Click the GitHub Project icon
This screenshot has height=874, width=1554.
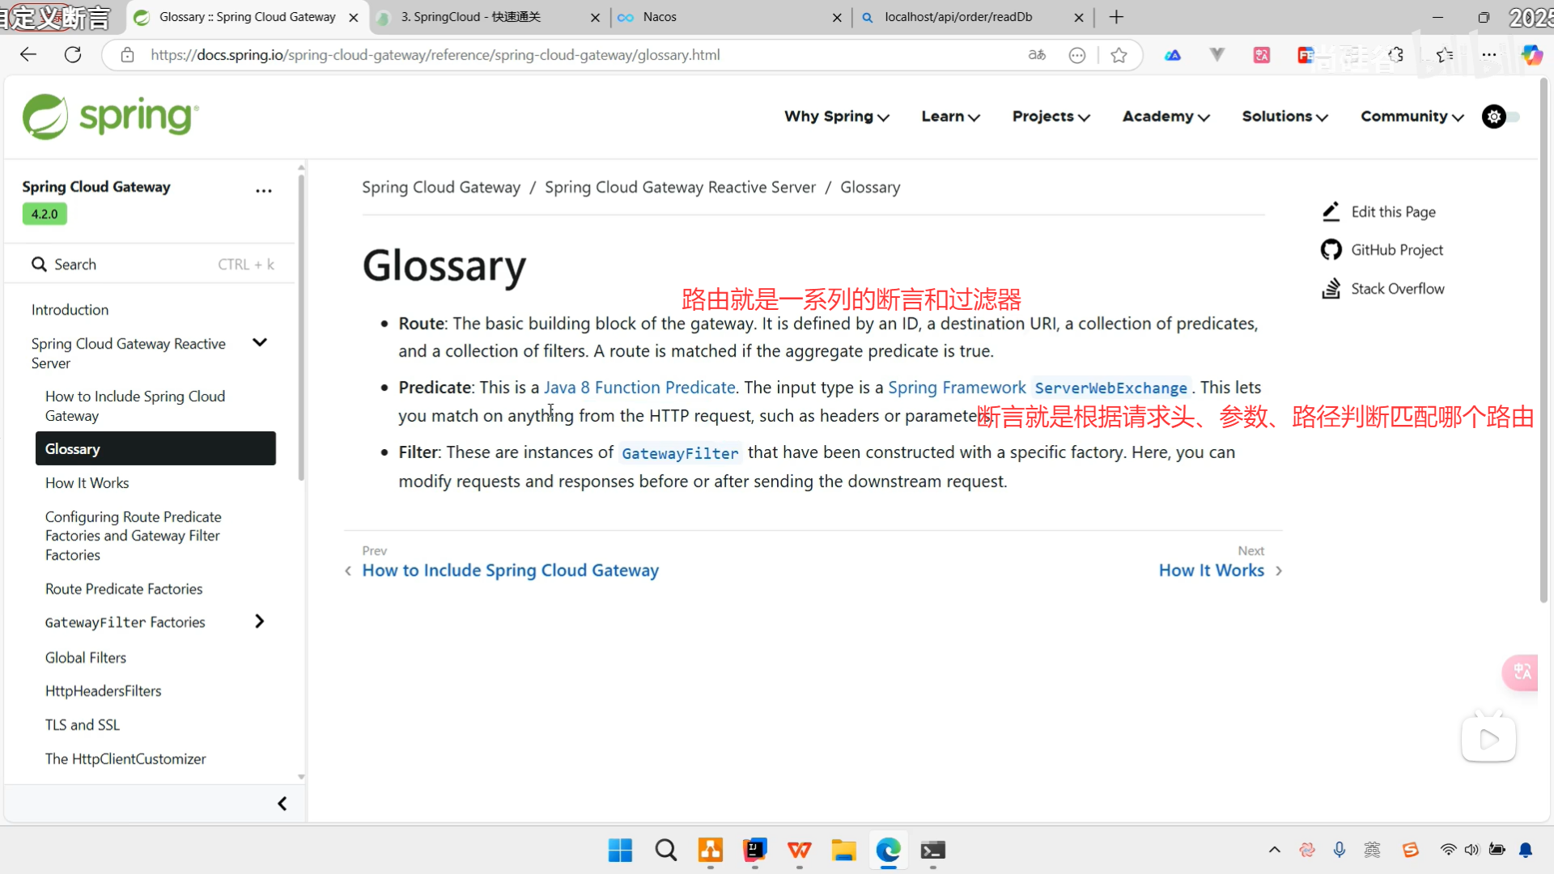click(x=1331, y=250)
